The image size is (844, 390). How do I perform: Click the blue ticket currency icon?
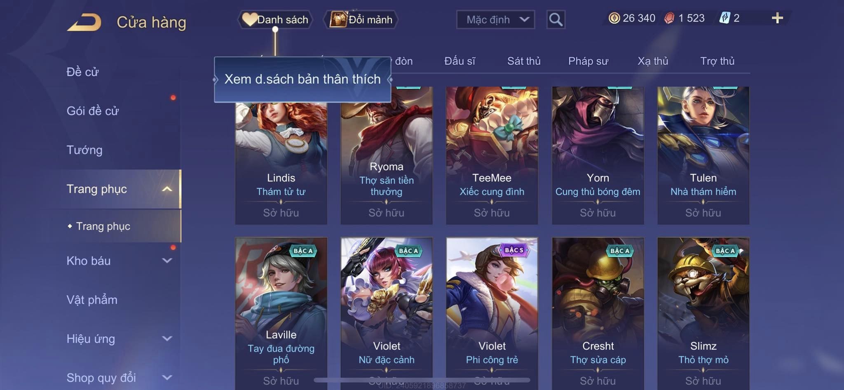pos(724,18)
